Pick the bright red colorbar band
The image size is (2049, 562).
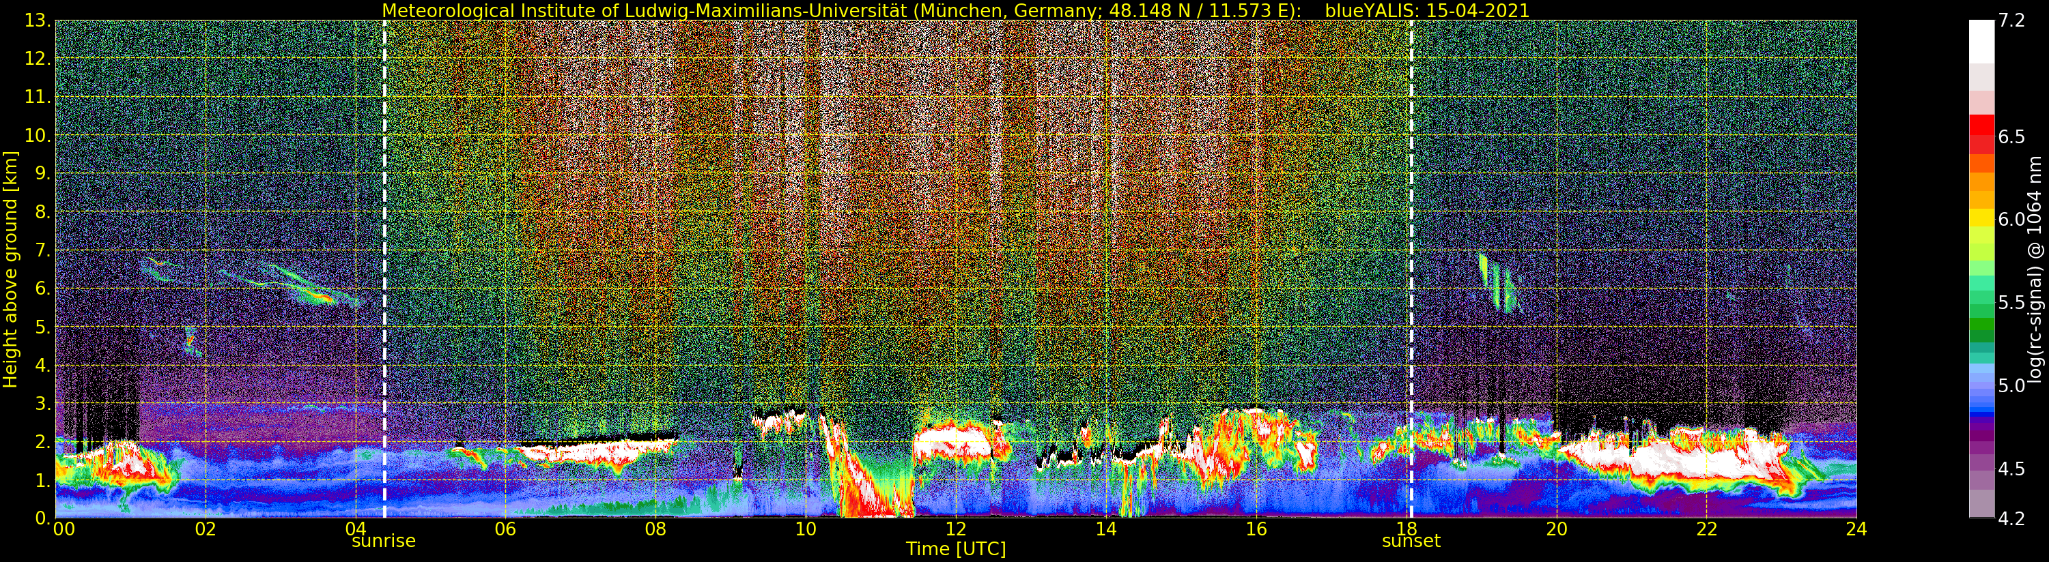(1981, 125)
